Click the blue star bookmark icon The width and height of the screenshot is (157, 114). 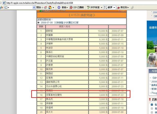coord(59,7)
